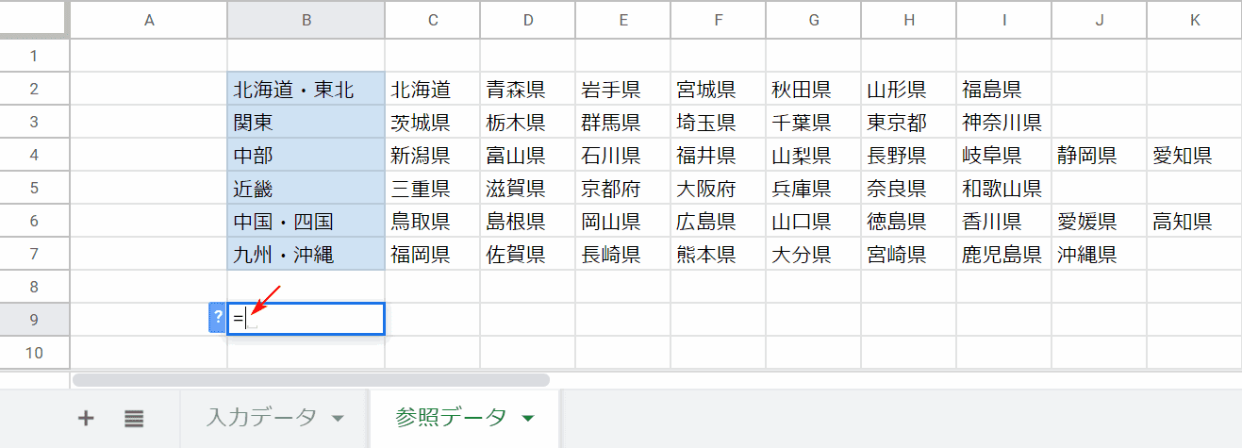Click cell containing 茨城県
Image resolution: width=1242 pixels, height=448 pixels.
(432, 123)
